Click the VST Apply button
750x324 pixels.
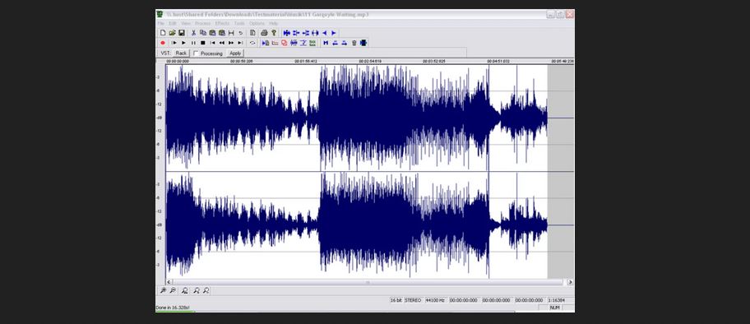[235, 53]
